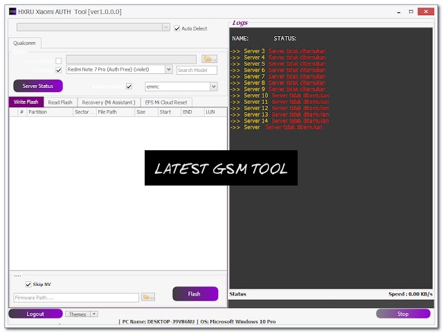Click the Server 10 log line
The height and width of the screenshot is (333, 443).
tap(280, 96)
